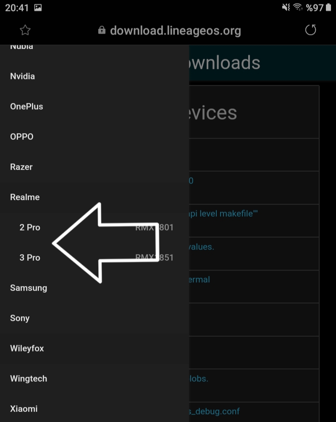The image size is (336, 422).
Task: Tap the muted sound status icon
Action: point(286,7)
